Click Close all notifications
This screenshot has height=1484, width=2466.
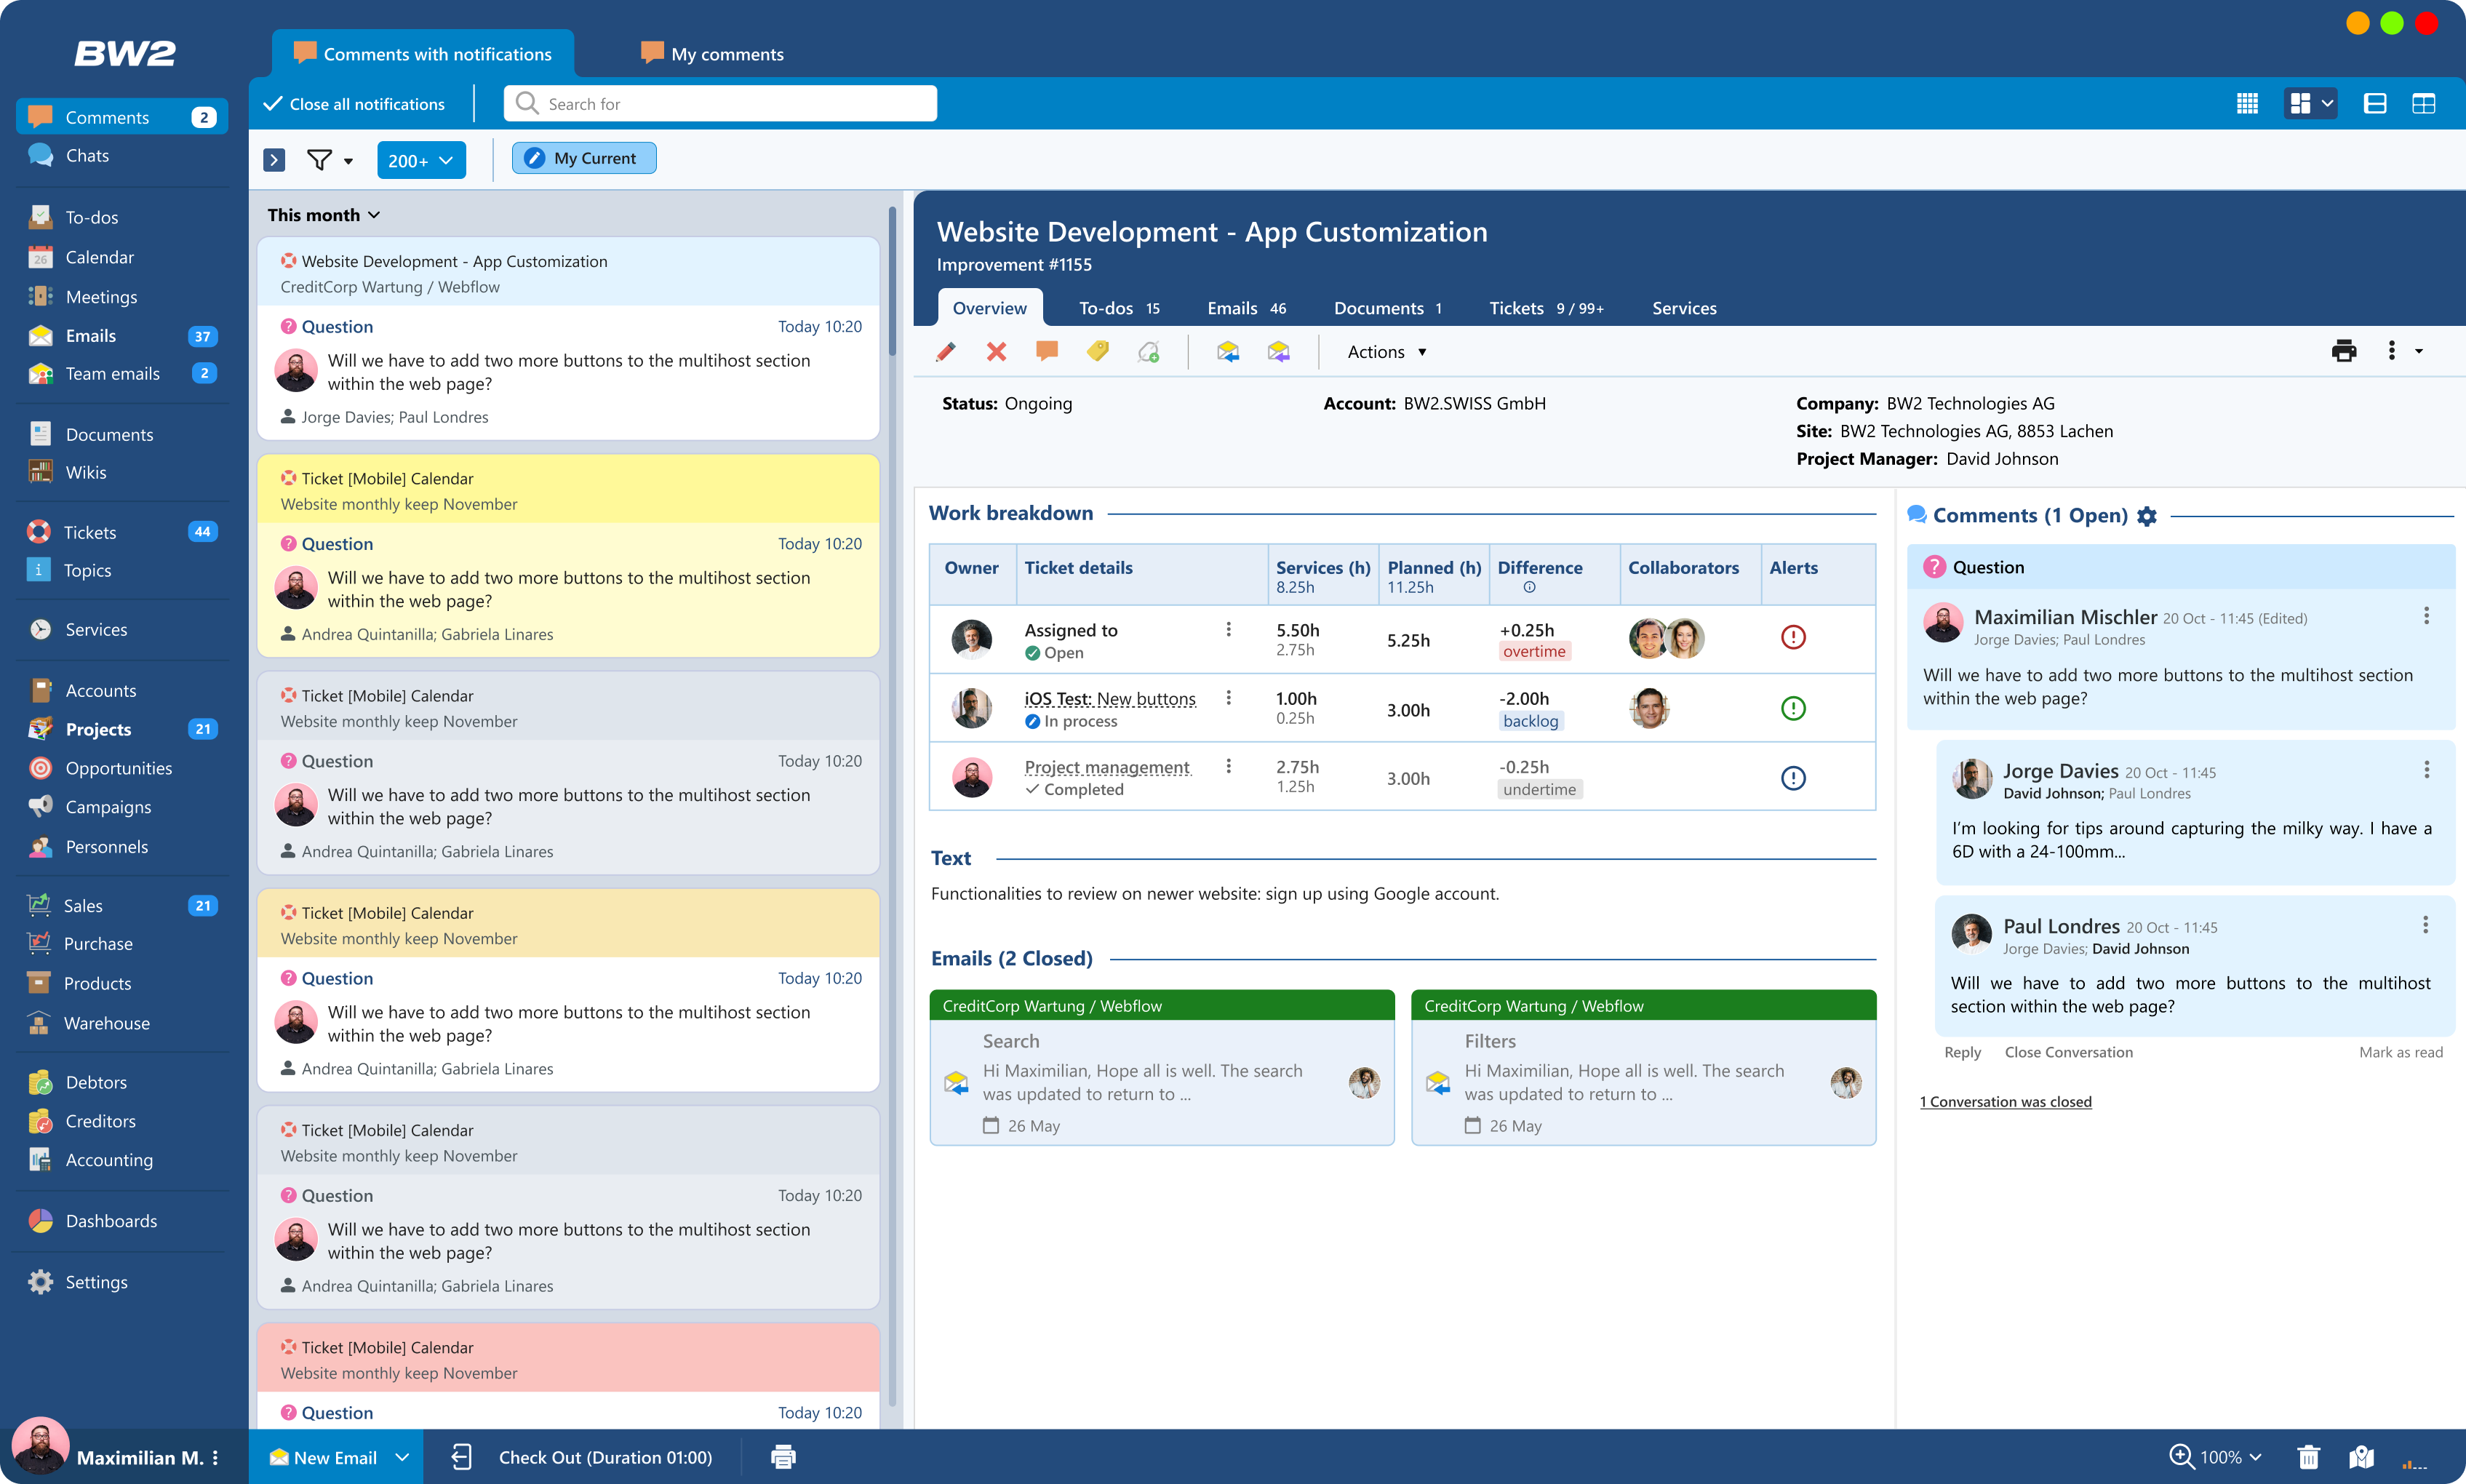[354, 104]
